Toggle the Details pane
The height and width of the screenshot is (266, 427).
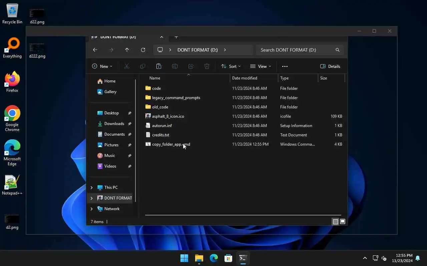pyautogui.click(x=330, y=66)
